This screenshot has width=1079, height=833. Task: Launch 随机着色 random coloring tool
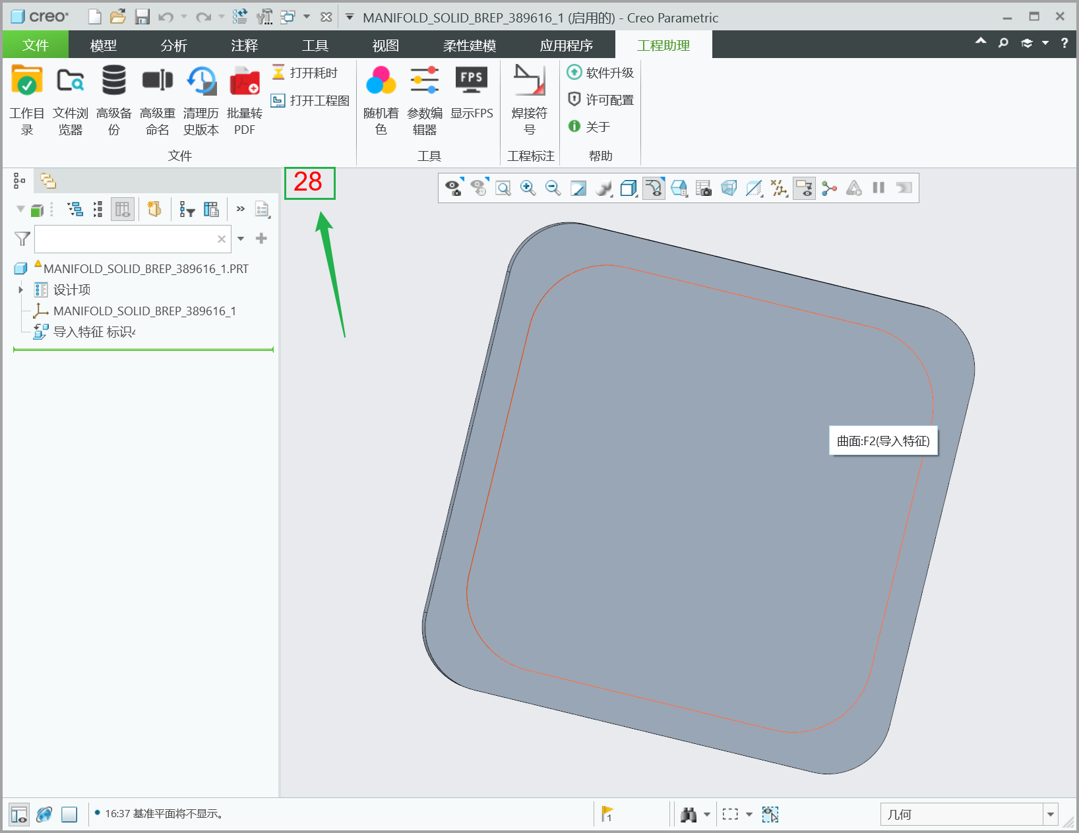click(381, 81)
